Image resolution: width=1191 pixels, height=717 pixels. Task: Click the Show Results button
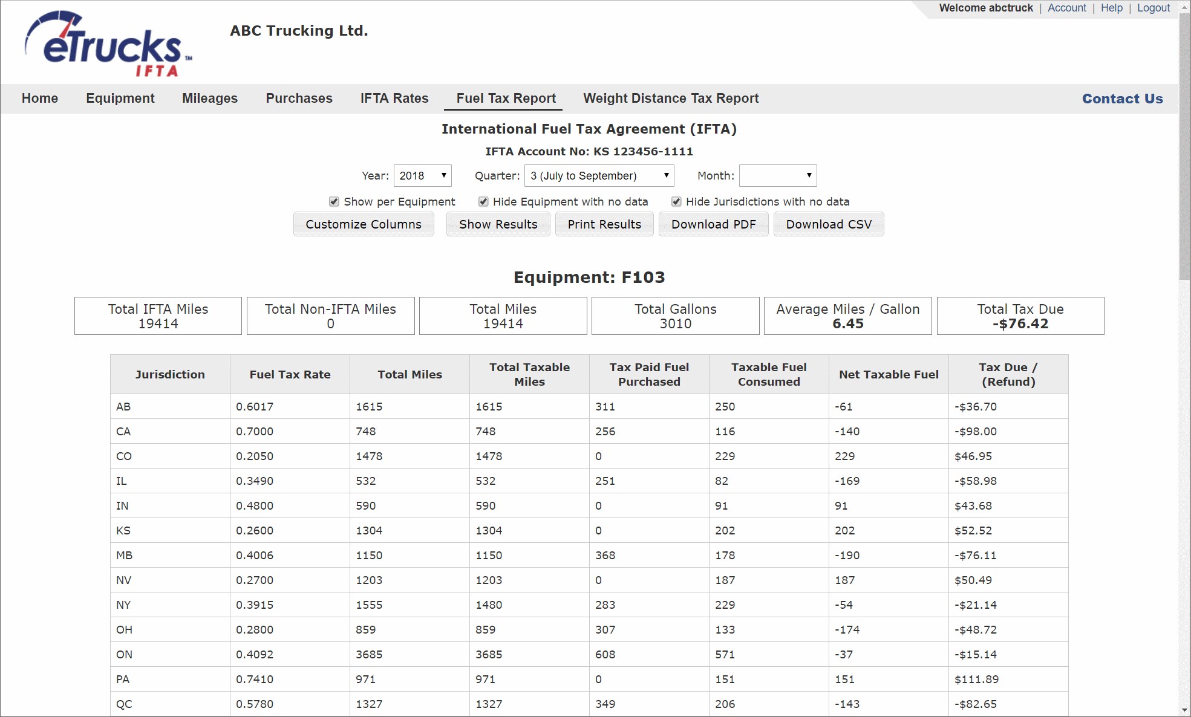coord(498,224)
